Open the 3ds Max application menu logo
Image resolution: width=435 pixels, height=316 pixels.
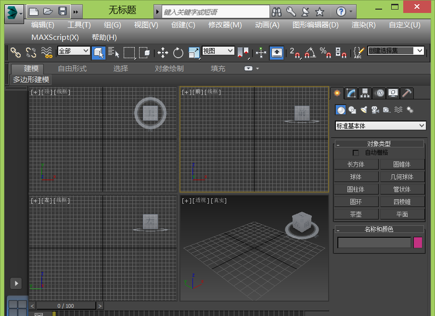pos(14,13)
